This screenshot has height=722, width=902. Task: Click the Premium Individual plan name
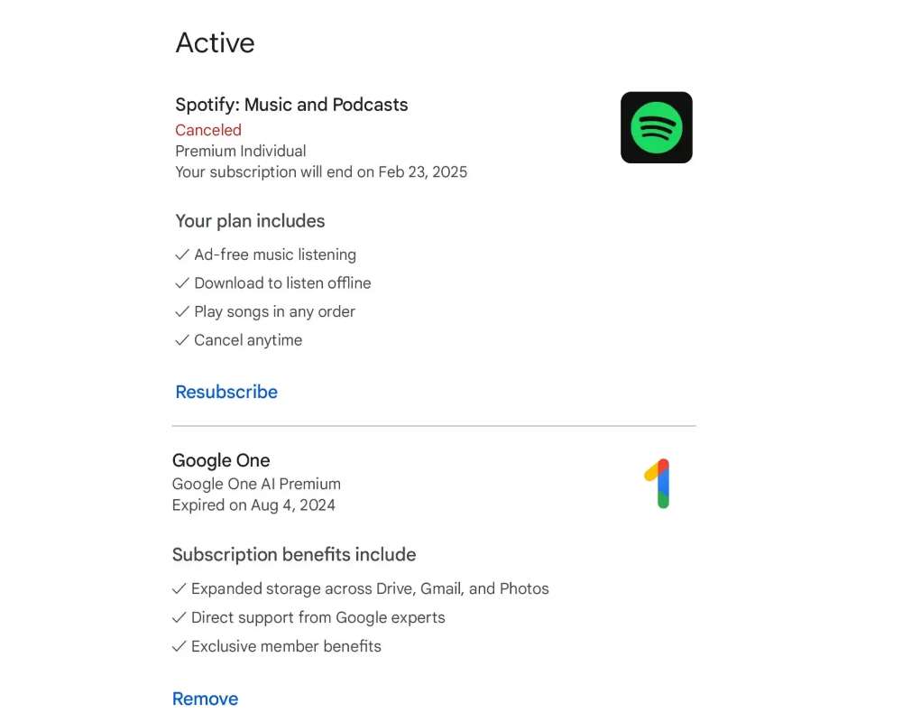click(x=240, y=151)
